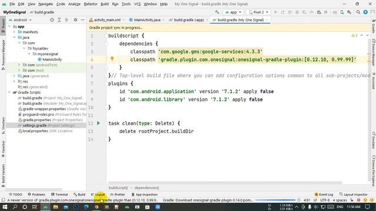Image resolution: width=376 pixels, height=211 pixels.
Task: Expand the com (test) package
Action: click(x=19, y=70)
